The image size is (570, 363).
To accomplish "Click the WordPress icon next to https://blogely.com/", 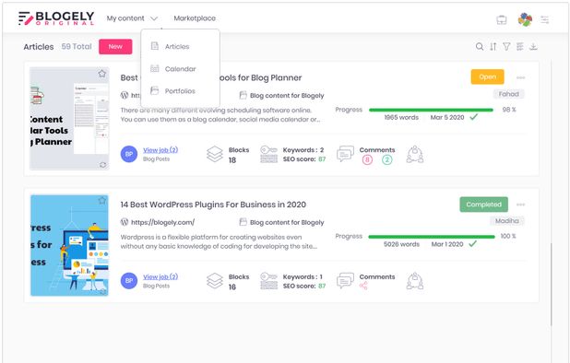I will [x=125, y=222].
